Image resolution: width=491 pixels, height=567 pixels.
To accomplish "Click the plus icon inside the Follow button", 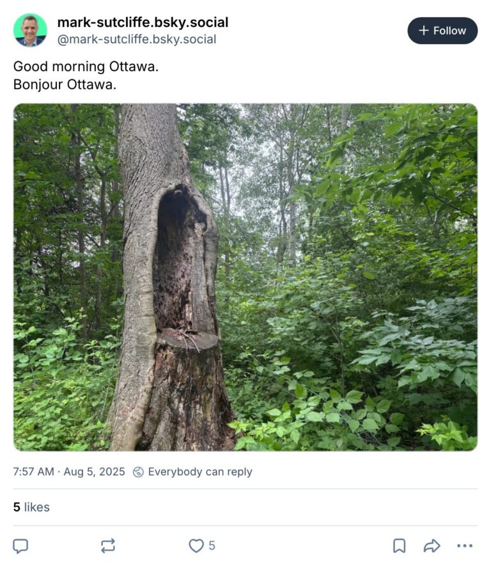I will point(423,31).
